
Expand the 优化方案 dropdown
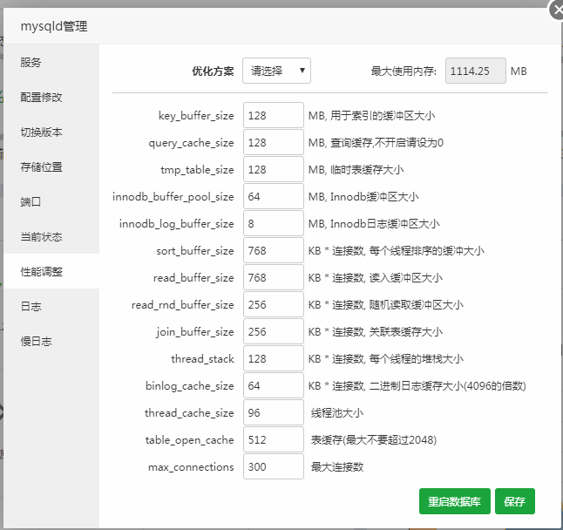(276, 71)
